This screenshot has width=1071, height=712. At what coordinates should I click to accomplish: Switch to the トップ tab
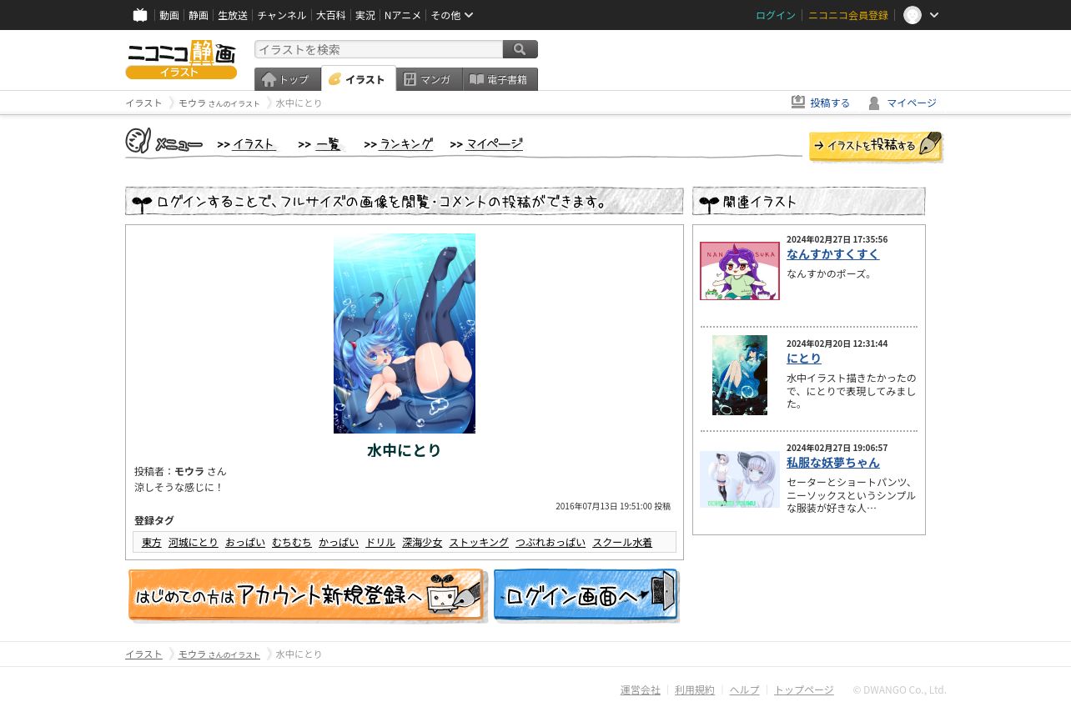click(x=288, y=79)
